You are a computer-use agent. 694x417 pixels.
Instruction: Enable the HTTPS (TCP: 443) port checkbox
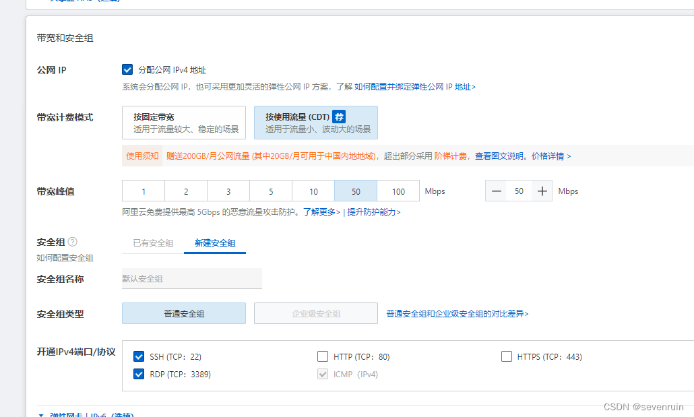(507, 356)
